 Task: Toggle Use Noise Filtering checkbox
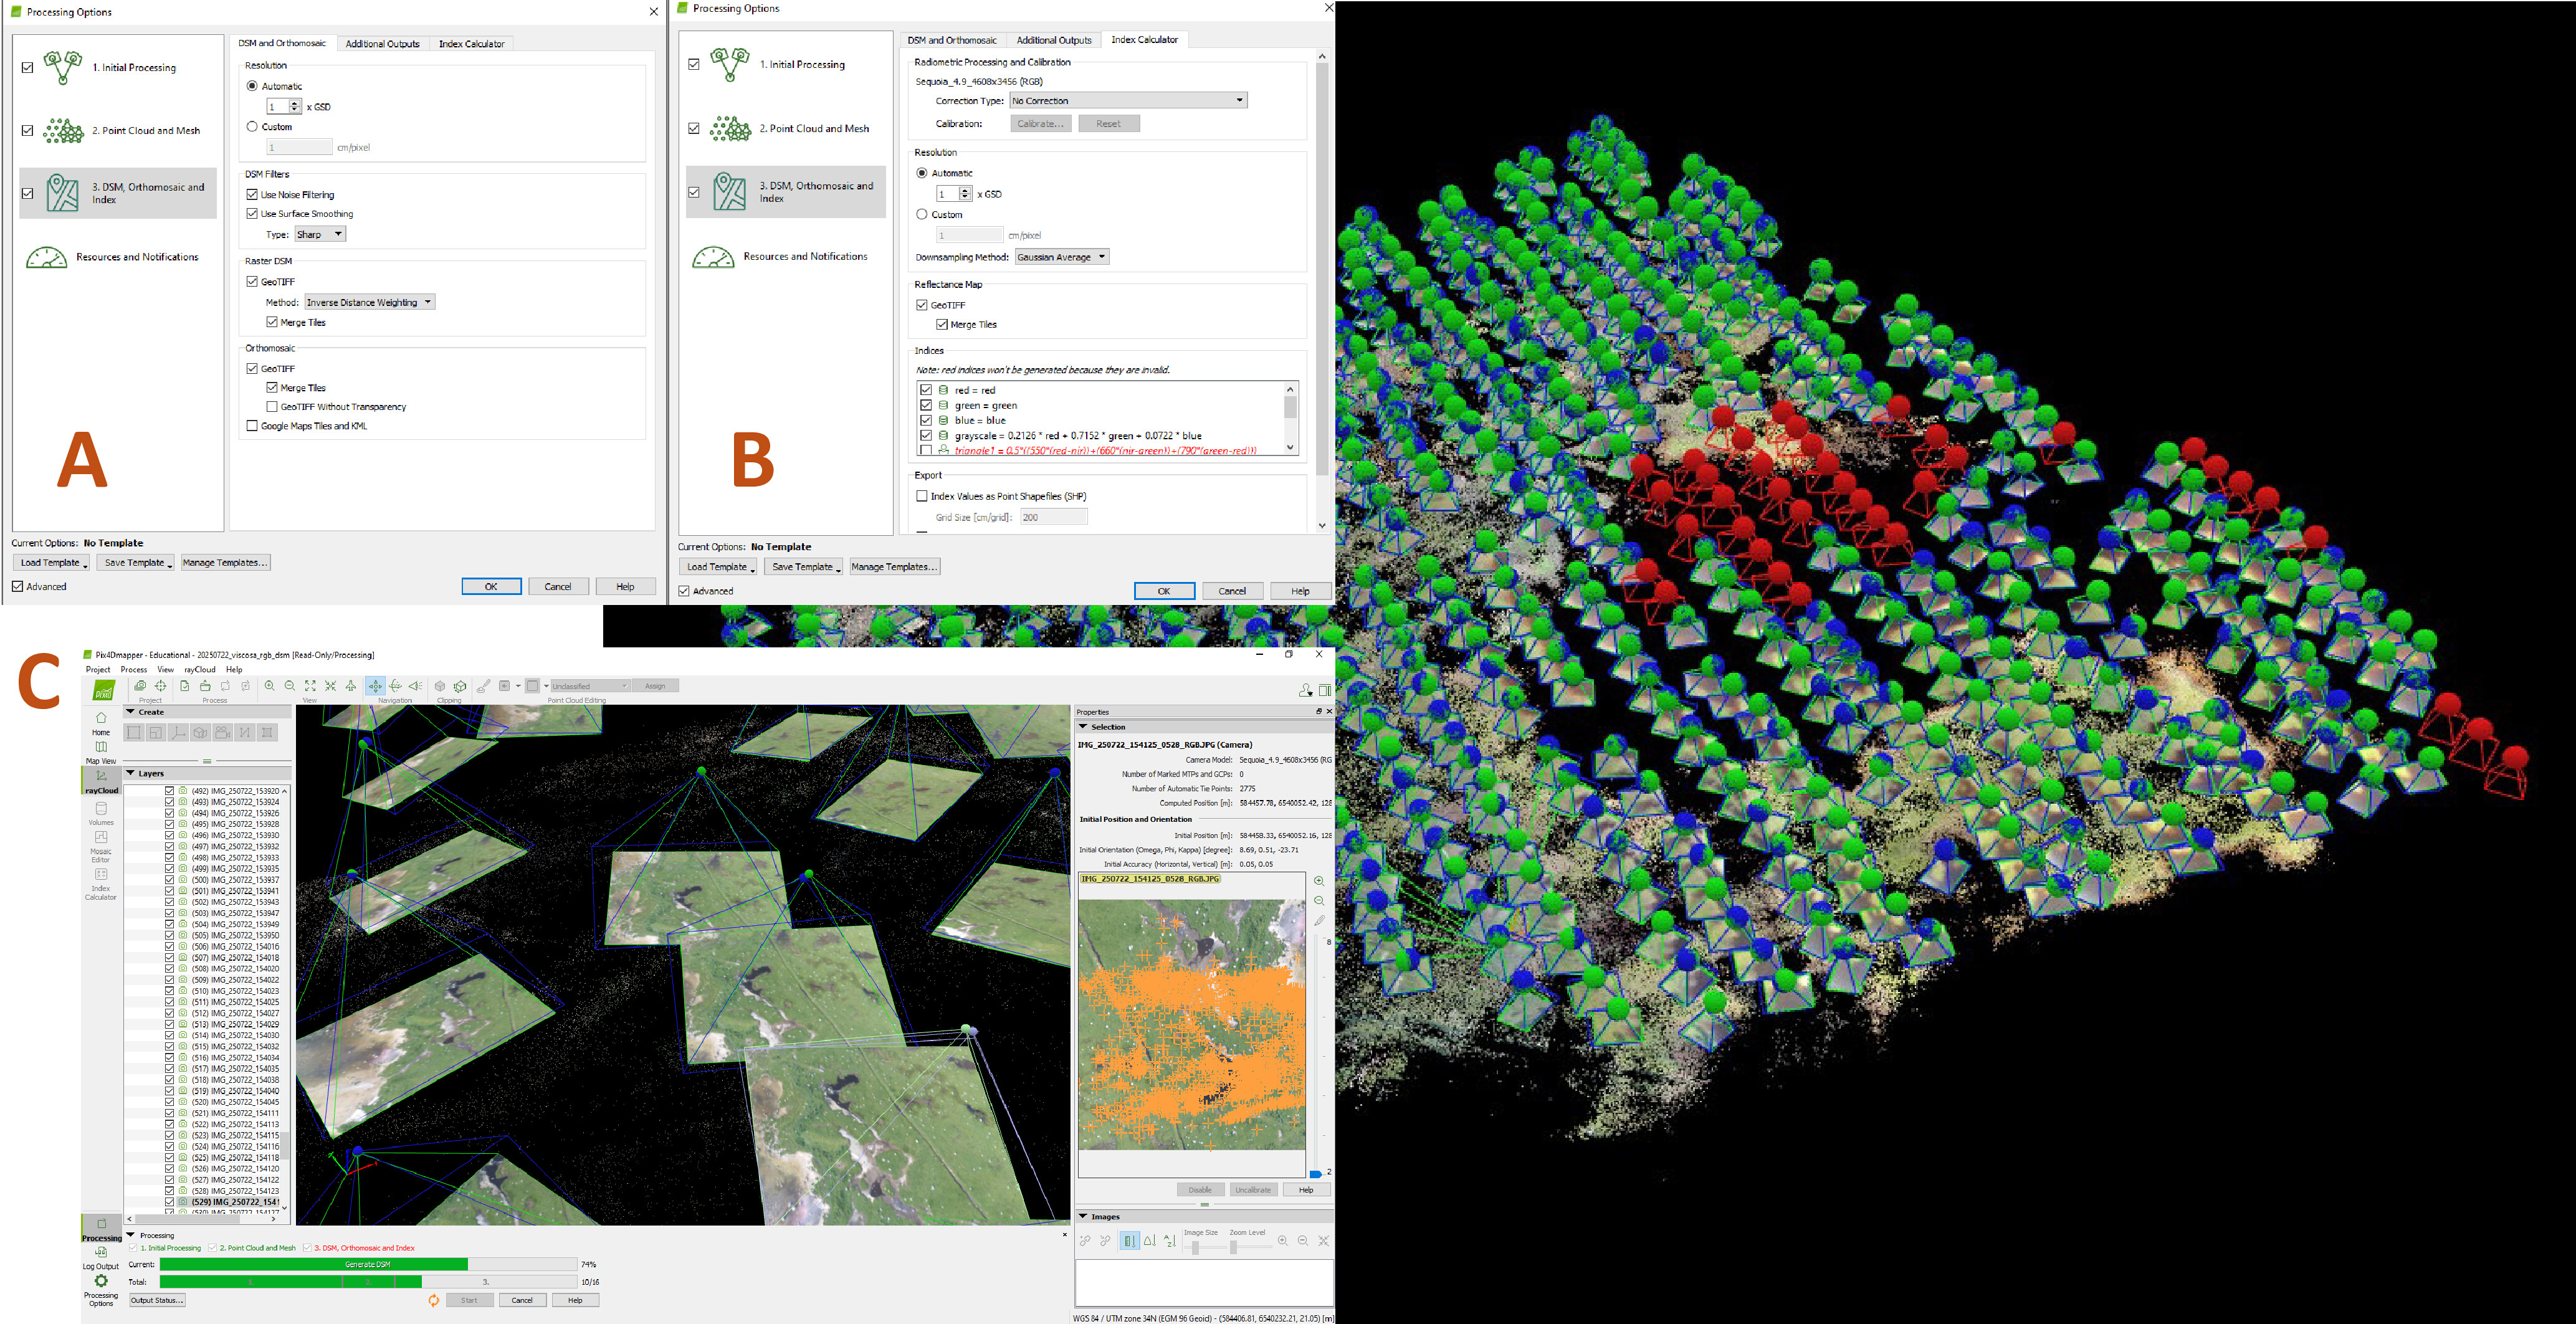click(x=252, y=195)
